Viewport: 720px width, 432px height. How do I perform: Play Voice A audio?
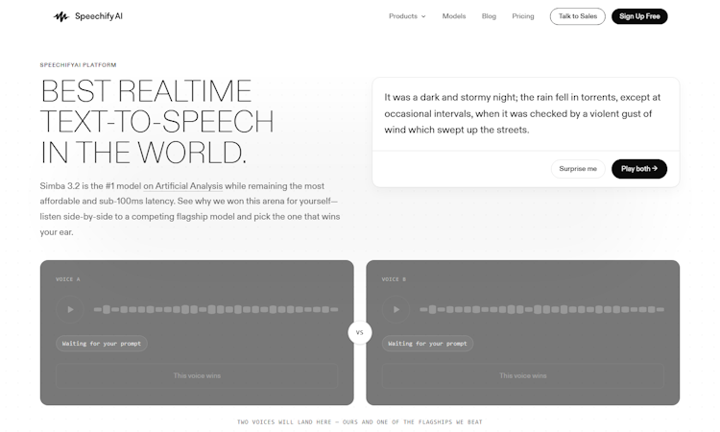click(70, 309)
